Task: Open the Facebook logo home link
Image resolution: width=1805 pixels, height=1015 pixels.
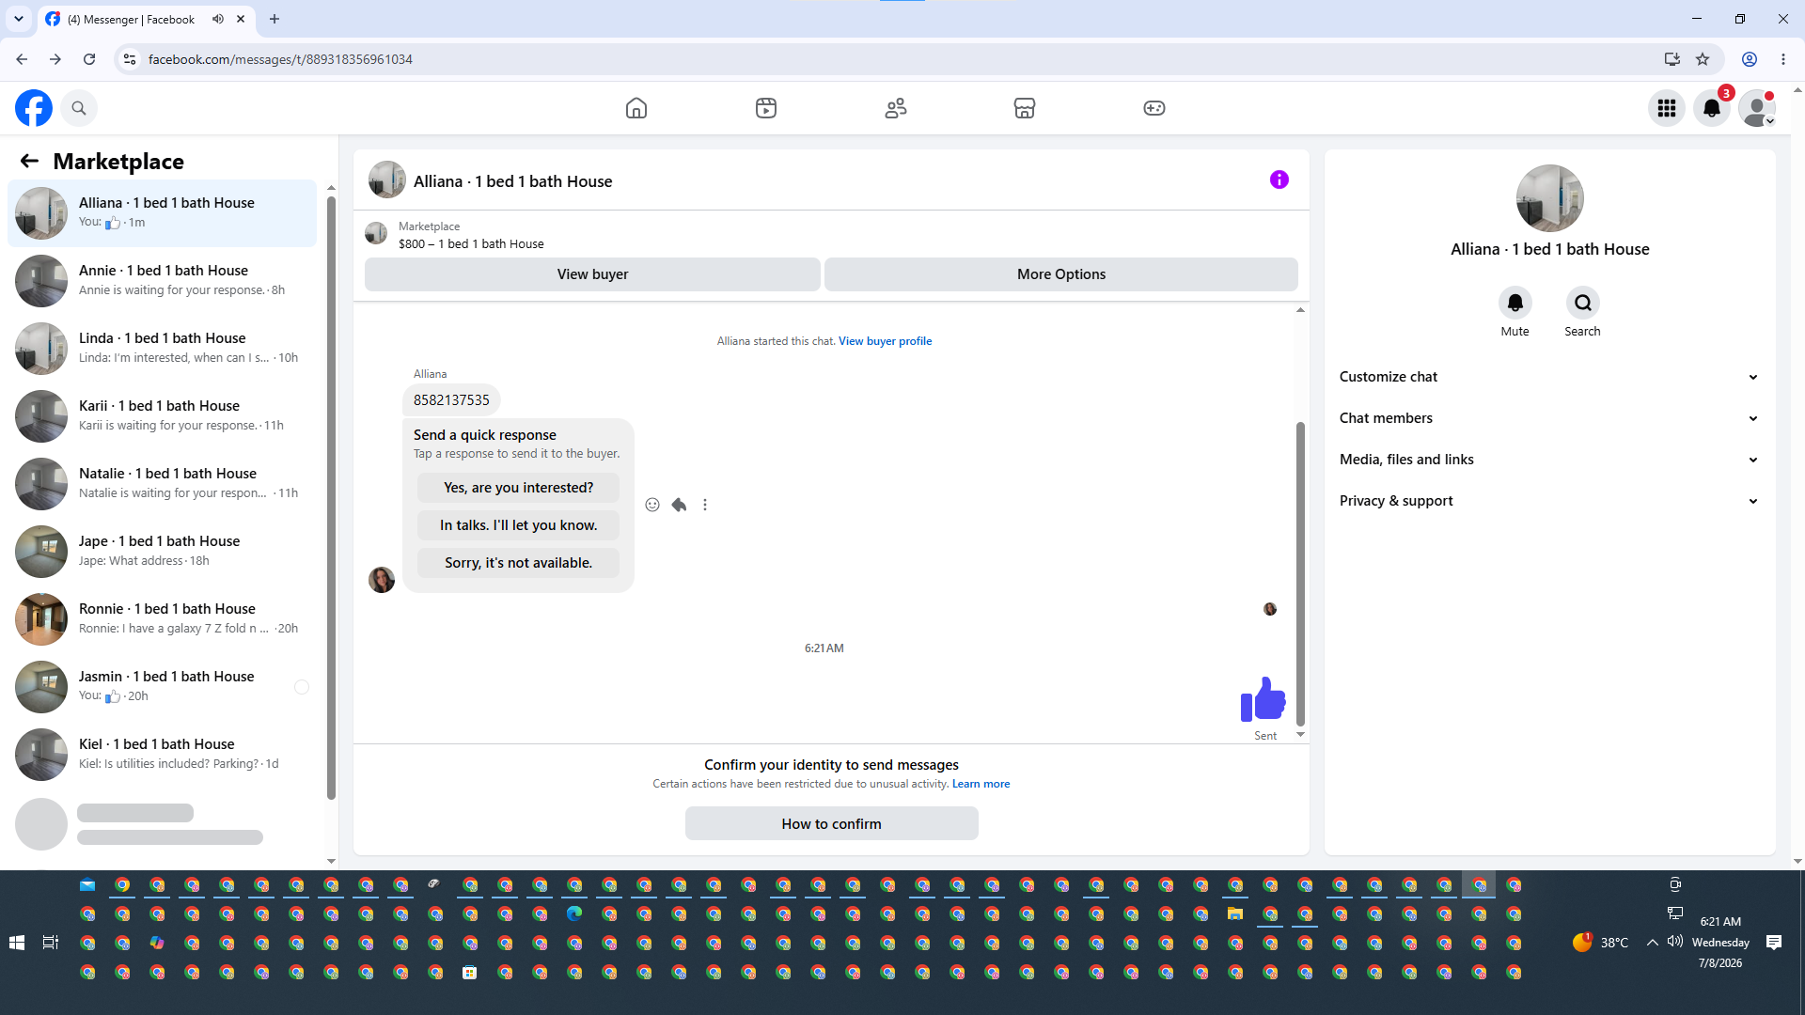Action: click(34, 108)
